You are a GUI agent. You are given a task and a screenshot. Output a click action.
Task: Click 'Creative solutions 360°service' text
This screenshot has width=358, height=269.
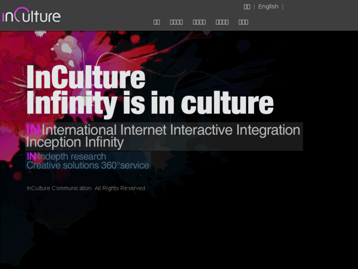coord(88,165)
